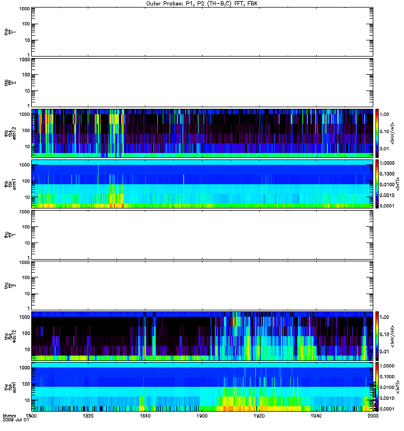Click the '0.10' tick on thc edc12 color bar
Image resolution: width=404 pixels, height=431 pixels.
click(x=384, y=334)
